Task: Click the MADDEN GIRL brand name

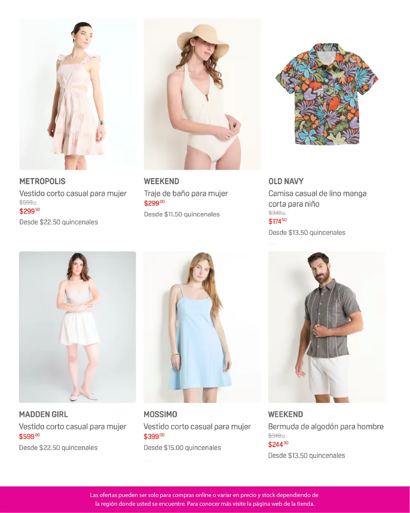Action: click(44, 415)
